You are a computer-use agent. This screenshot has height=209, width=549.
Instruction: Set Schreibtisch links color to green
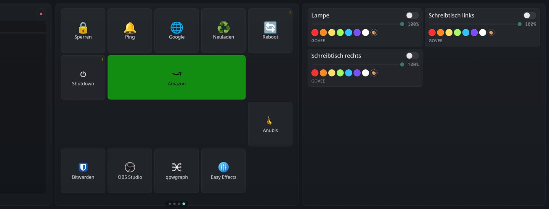click(x=457, y=33)
